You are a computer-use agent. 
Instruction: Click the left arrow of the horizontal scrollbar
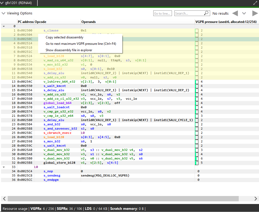4,199
